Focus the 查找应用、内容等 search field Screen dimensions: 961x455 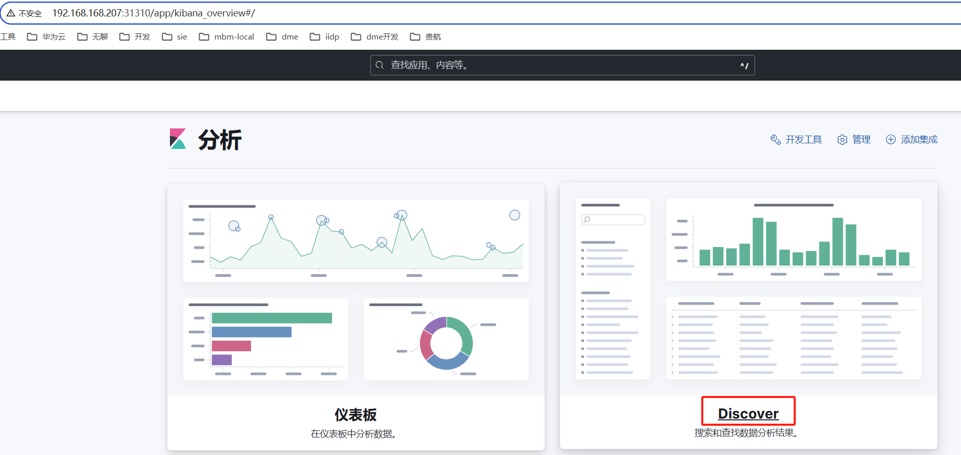562,65
